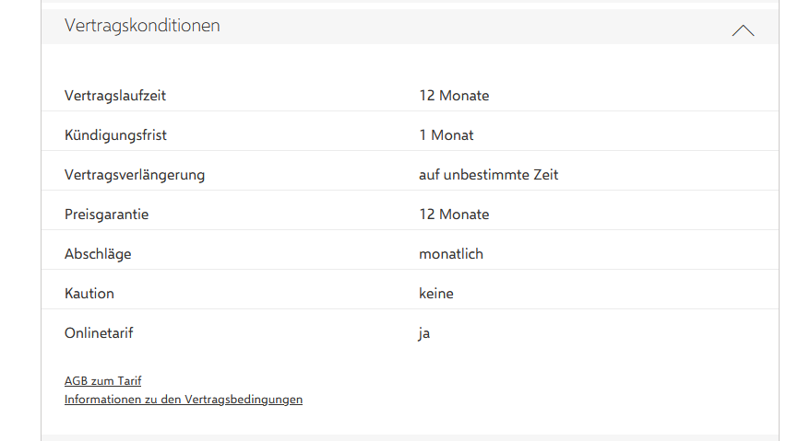Open Informationen zu den Vertragsbedingungen link
Screen dimensions: 798x441
point(183,400)
